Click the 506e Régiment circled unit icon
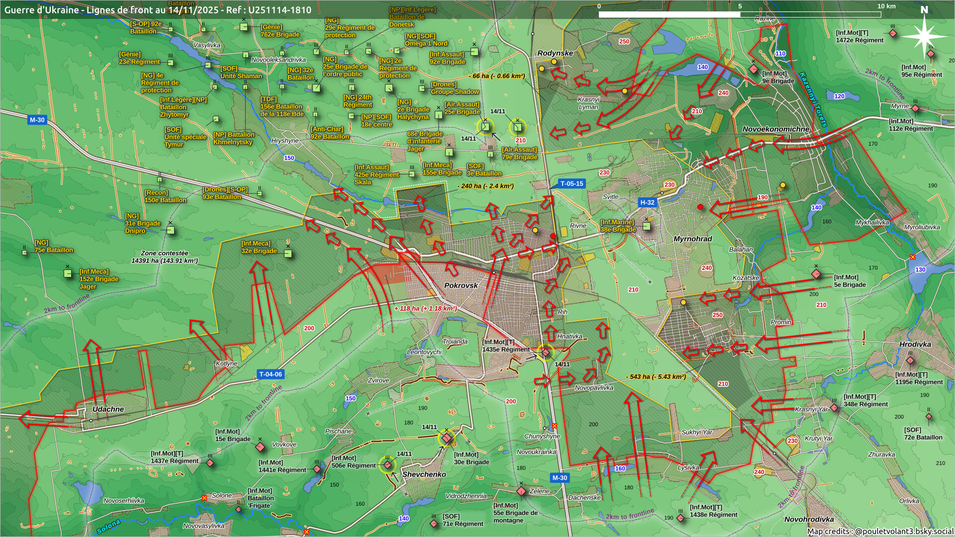 (387, 465)
